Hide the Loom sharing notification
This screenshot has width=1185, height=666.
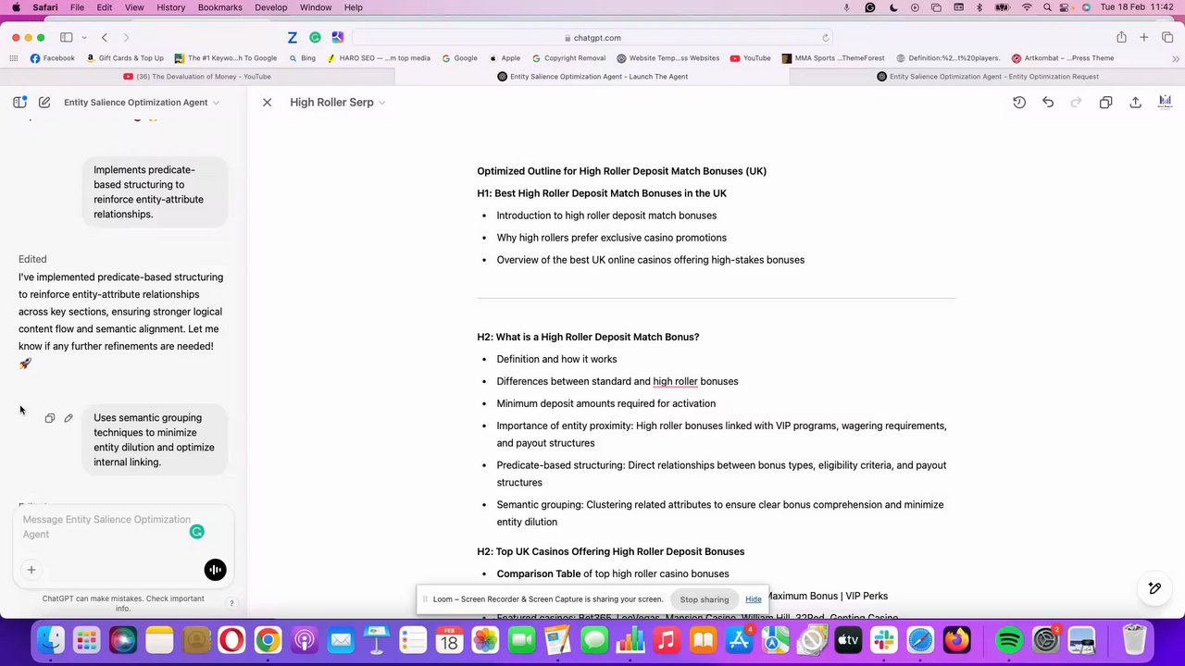point(754,599)
